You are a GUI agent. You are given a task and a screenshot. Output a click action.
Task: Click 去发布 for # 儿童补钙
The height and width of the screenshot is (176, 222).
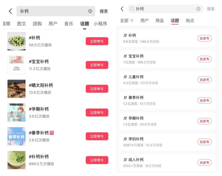click(x=205, y=80)
